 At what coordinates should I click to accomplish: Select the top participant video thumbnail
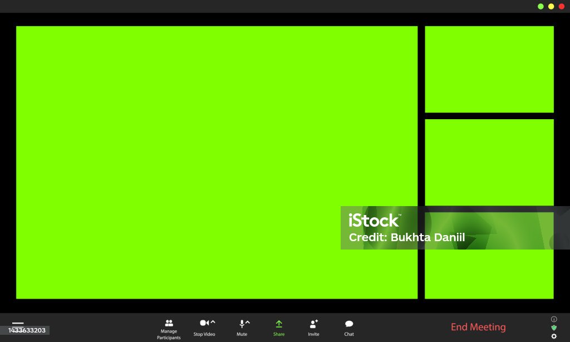[x=489, y=69]
